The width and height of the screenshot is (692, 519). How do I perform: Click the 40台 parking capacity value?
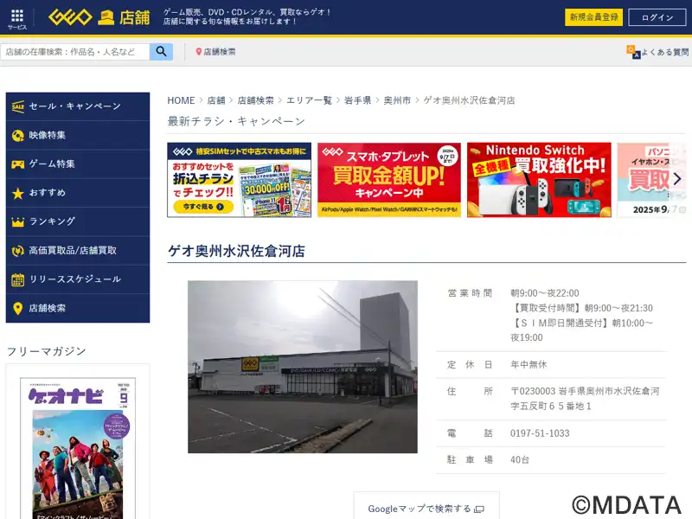click(x=520, y=460)
